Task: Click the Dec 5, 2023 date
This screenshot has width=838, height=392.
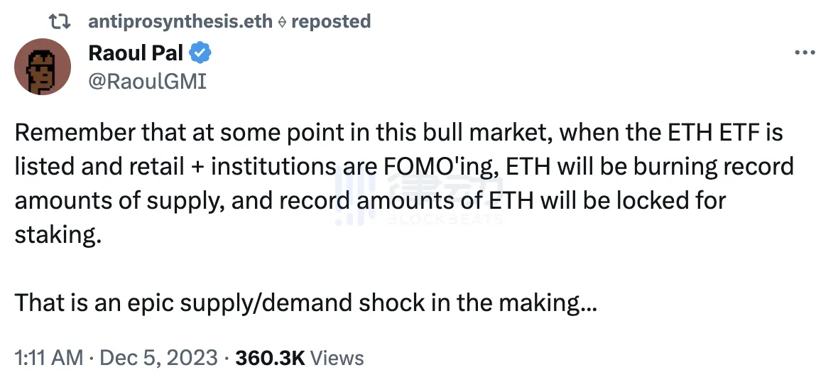Action: tap(158, 357)
